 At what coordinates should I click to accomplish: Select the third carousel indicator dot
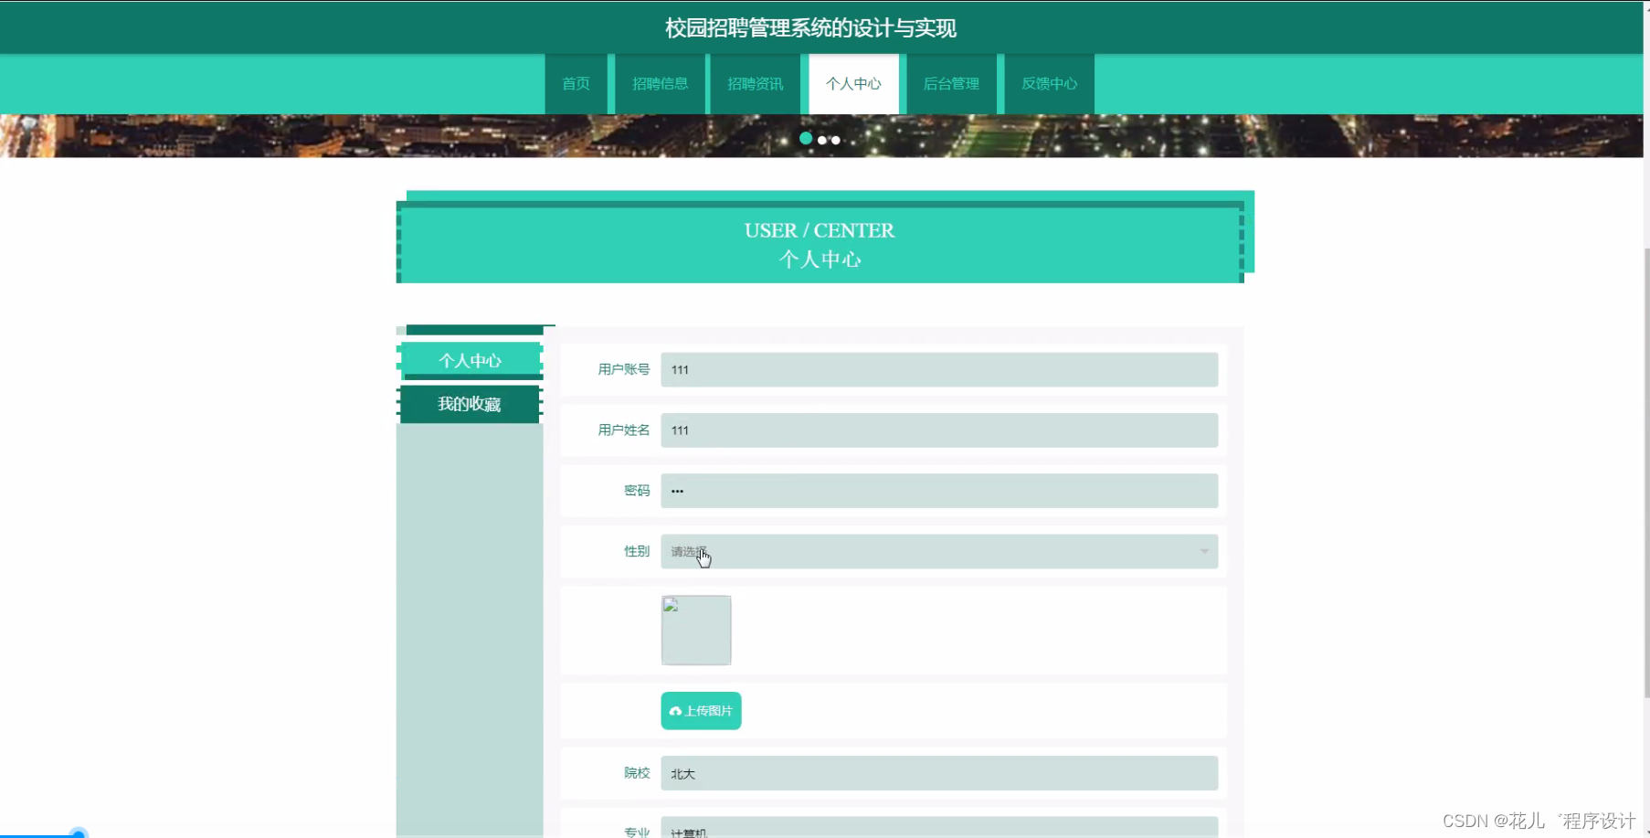[836, 140]
